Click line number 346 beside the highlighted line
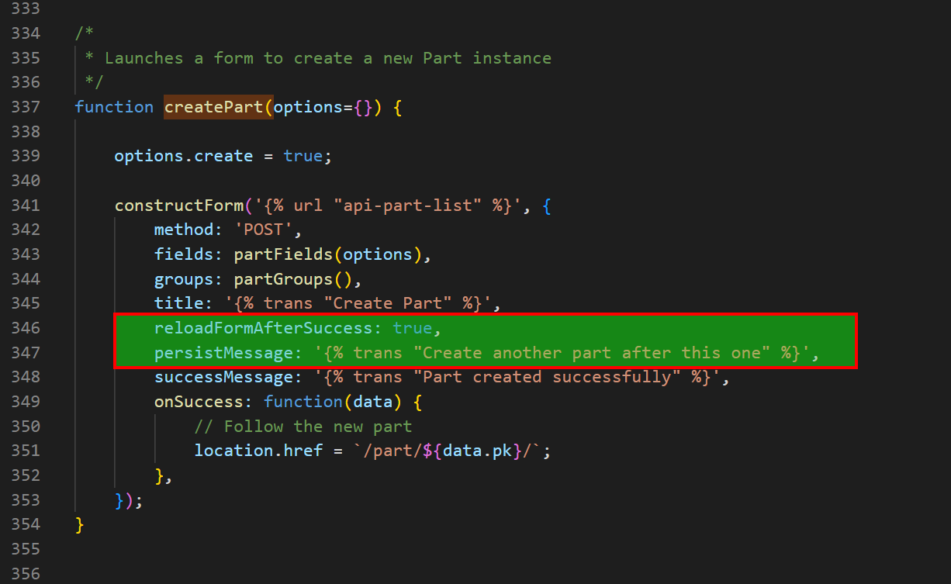 [26, 327]
